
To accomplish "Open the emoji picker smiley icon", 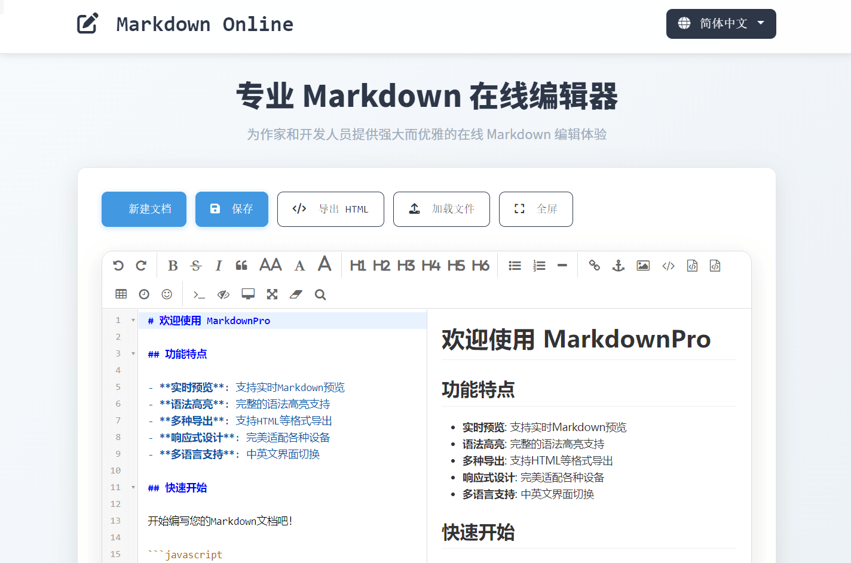I will tap(167, 294).
